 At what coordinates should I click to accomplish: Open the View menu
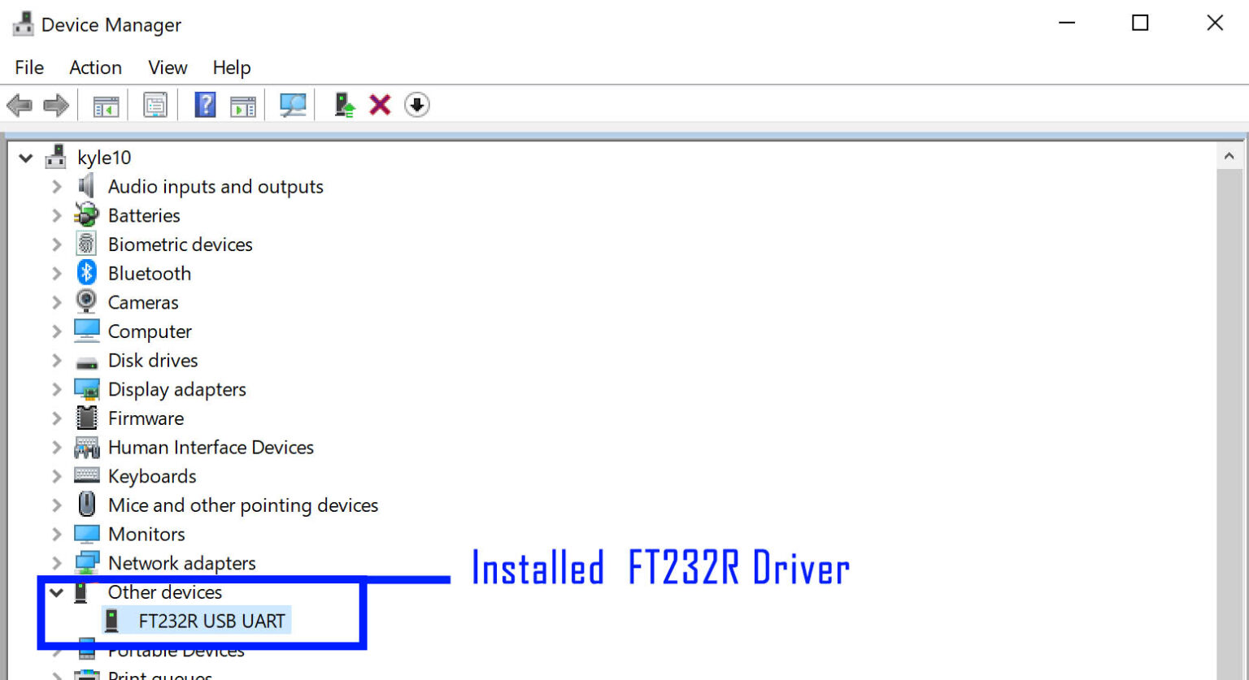167,67
